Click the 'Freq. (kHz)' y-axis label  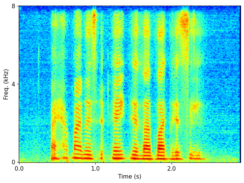pos(6,84)
